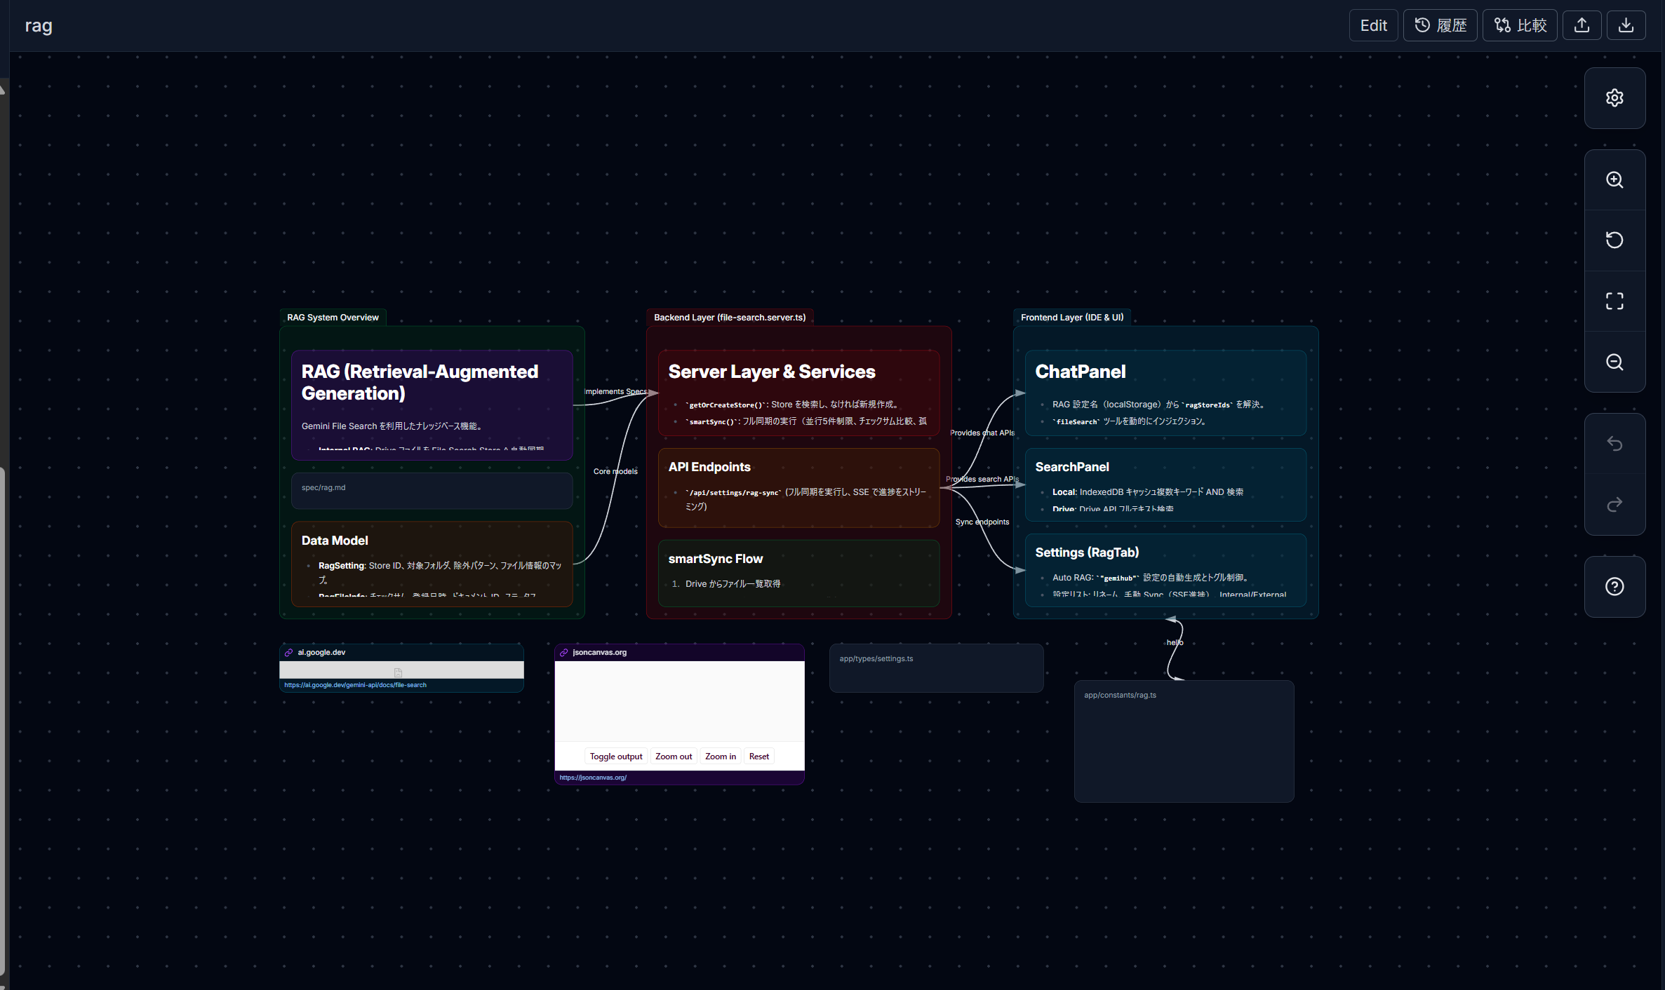
Task: Open 履歴 history view
Action: (x=1440, y=25)
